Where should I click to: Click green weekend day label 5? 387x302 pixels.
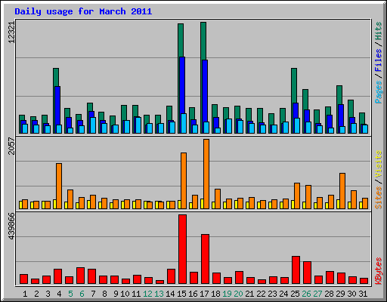[x=70, y=294]
